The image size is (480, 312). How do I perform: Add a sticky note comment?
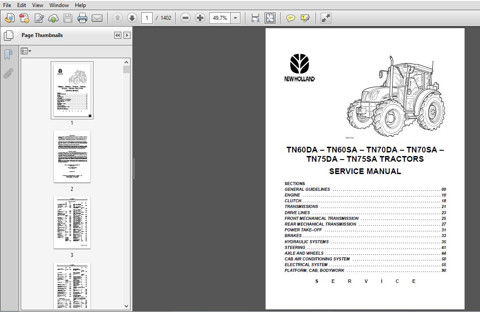pyautogui.click(x=290, y=18)
